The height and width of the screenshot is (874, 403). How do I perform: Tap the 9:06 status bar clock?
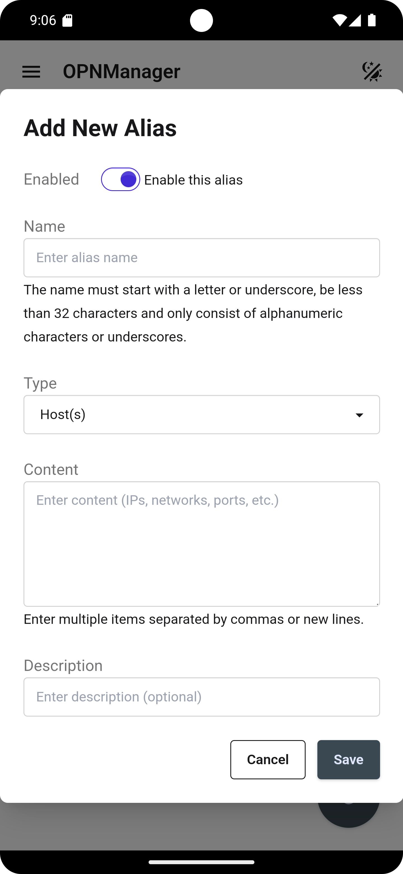[43, 20]
